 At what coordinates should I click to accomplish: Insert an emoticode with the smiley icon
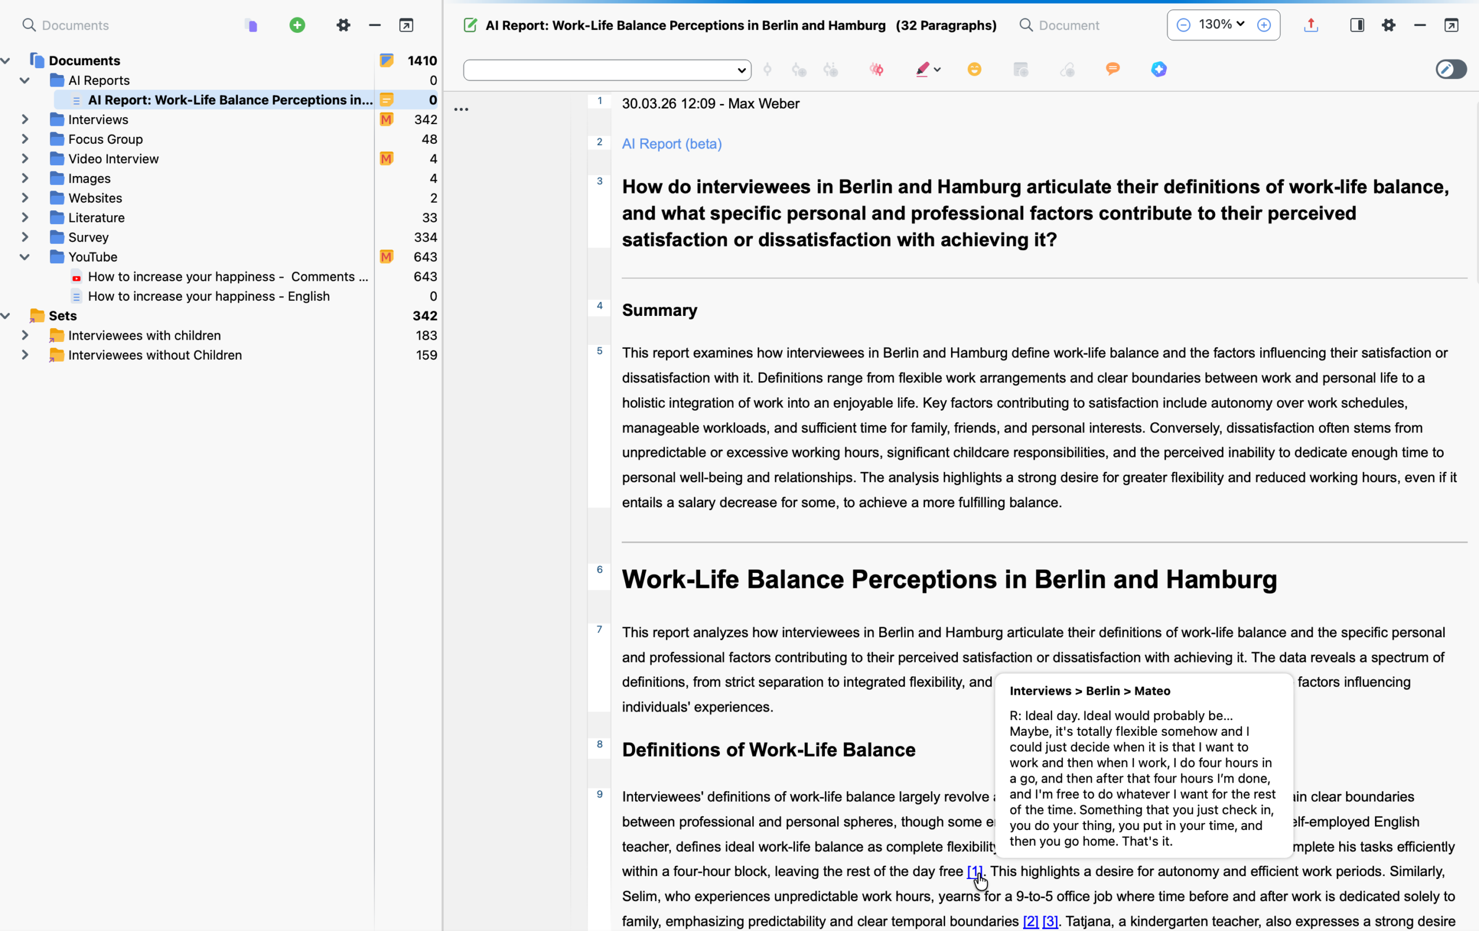974,69
